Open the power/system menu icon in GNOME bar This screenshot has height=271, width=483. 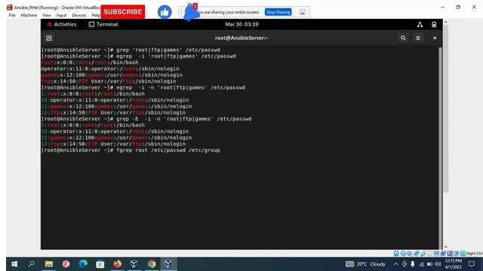click(434, 25)
